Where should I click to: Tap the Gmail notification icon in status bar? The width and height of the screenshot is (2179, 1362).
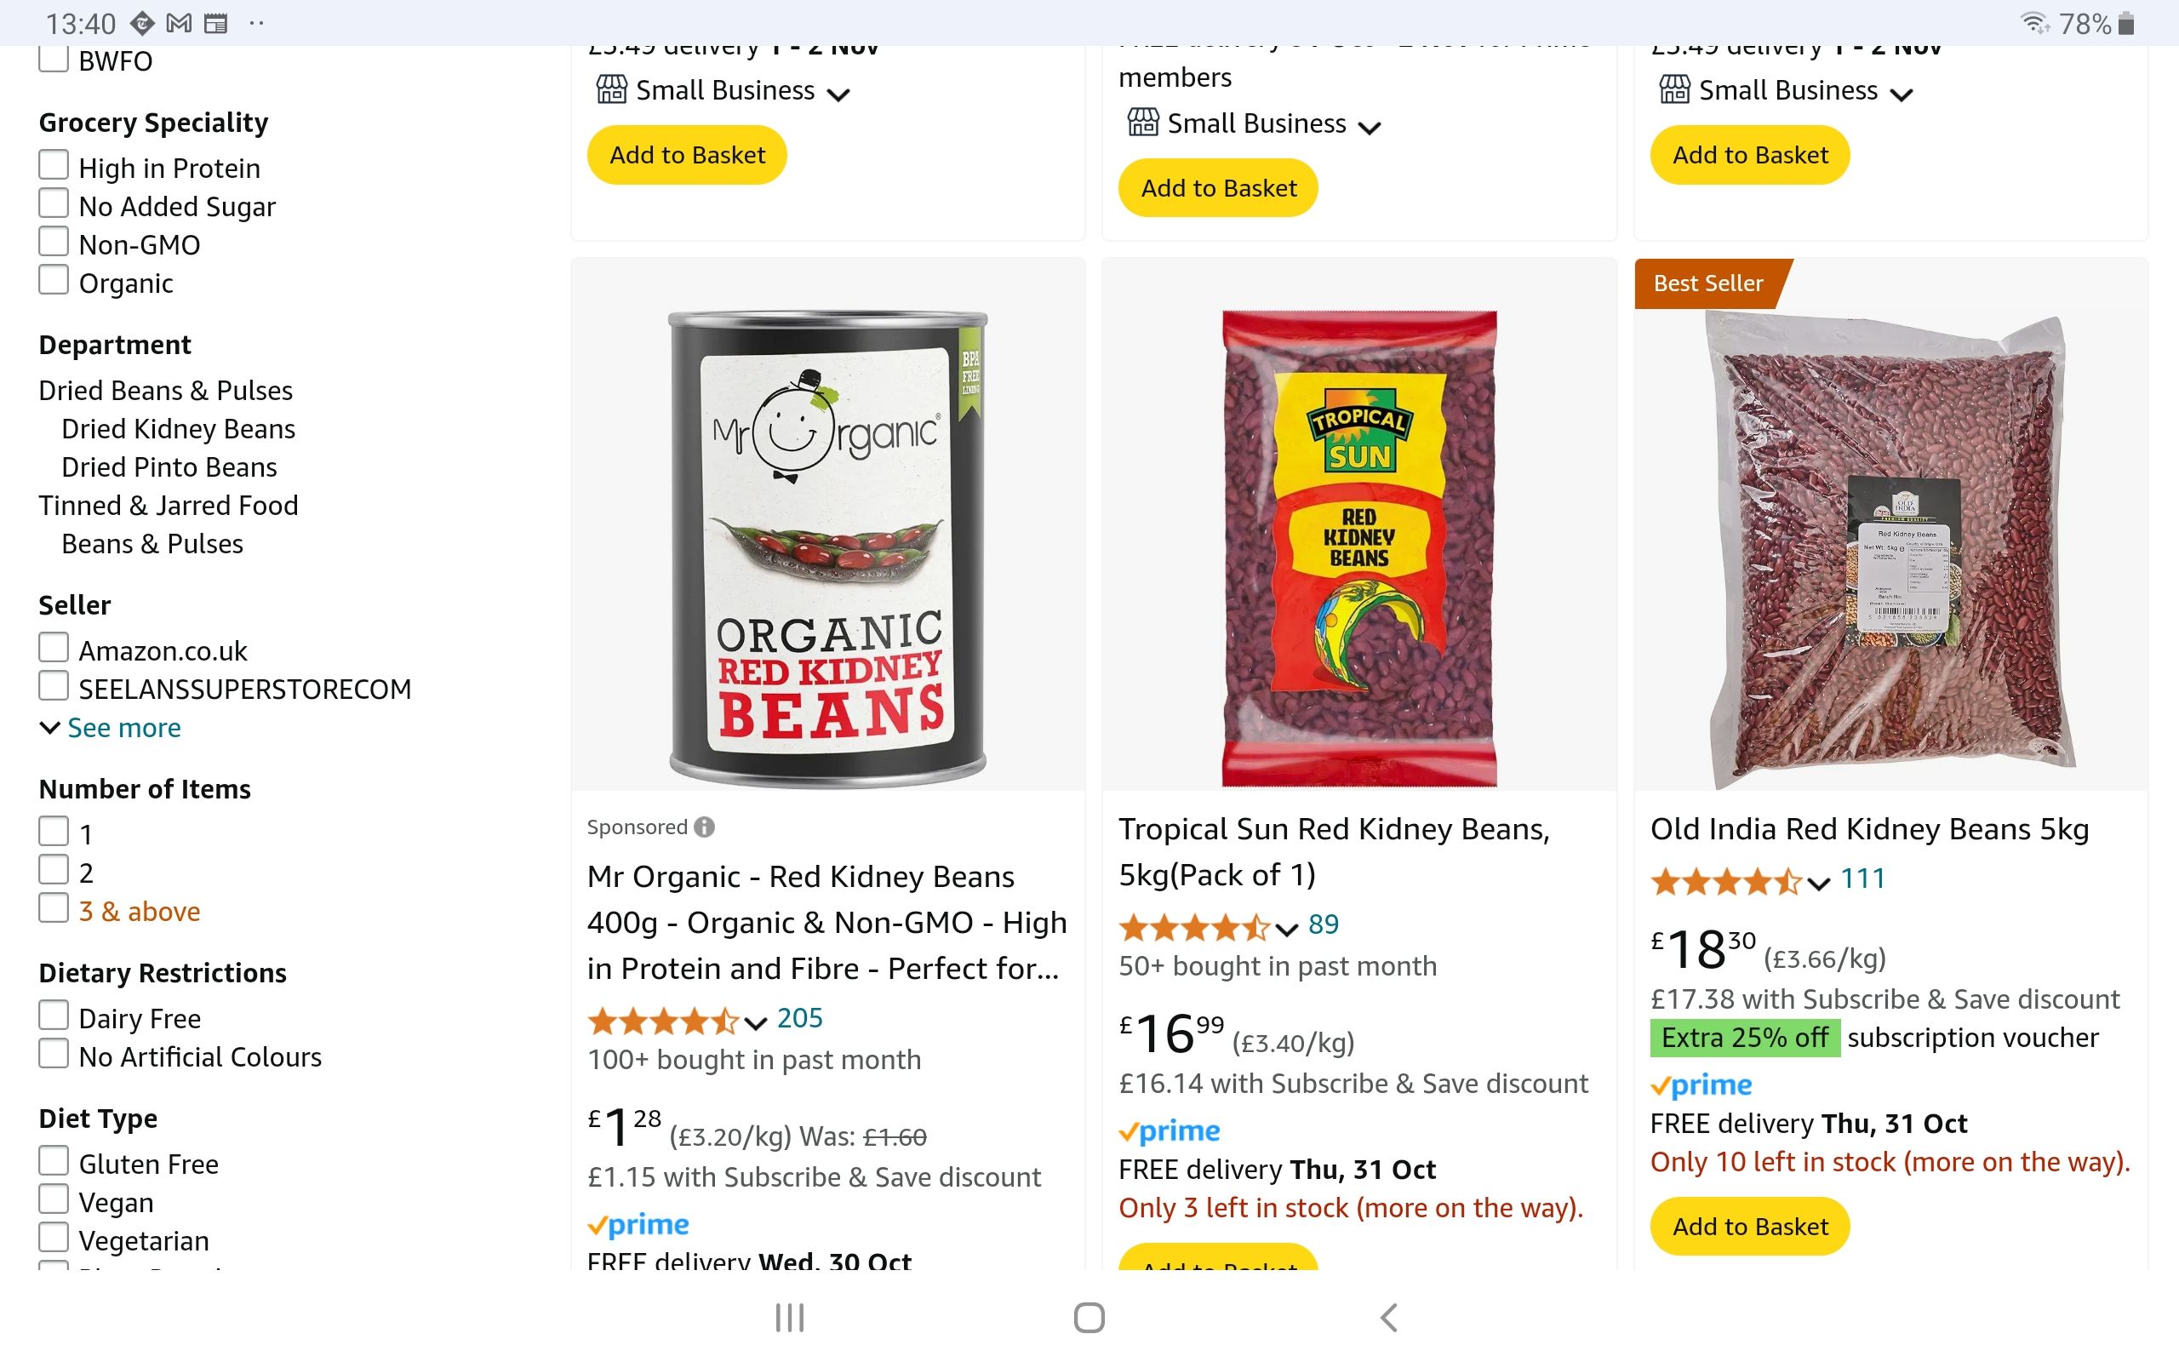180,24
